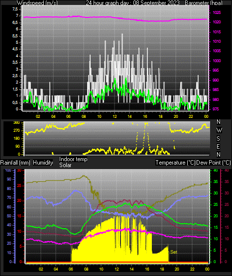
Task: Click the Temperature (°C) label
Action: point(175,163)
